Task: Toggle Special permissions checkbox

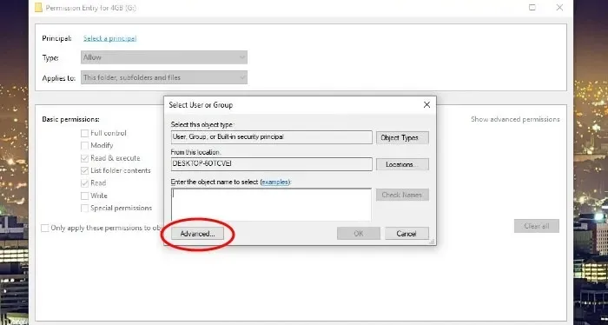Action: point(84,209)
